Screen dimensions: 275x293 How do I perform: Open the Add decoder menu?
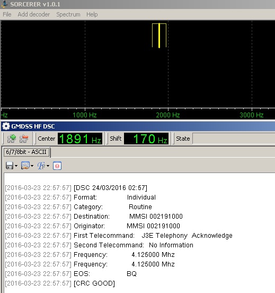pos(34,14)
